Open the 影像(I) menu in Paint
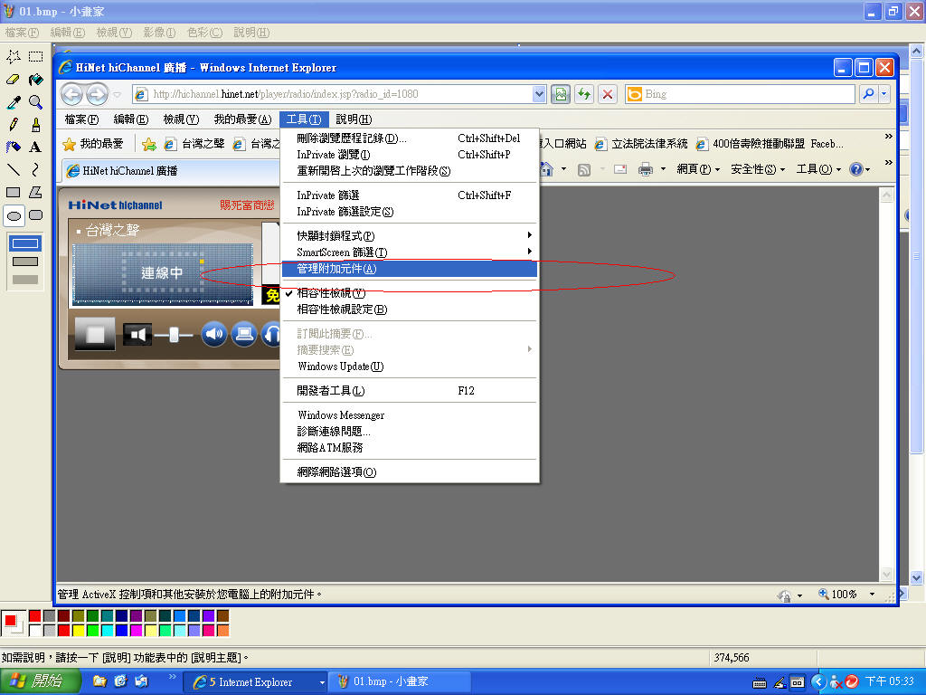The image size is (926, 695). (x=159, y=33)
